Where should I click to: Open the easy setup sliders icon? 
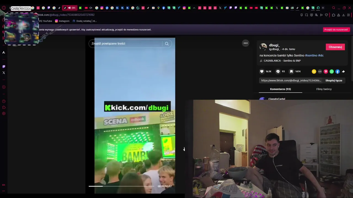pyautogui.click(x=349, y=15)
